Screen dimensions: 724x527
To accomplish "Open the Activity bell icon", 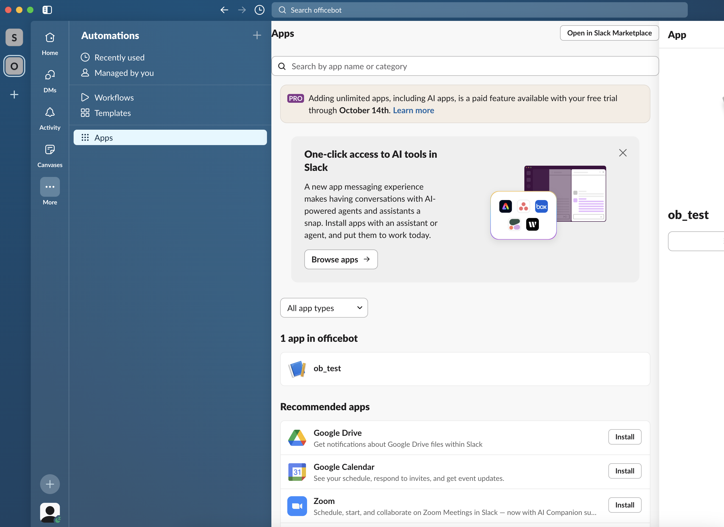I will click(x=50, y=113).
